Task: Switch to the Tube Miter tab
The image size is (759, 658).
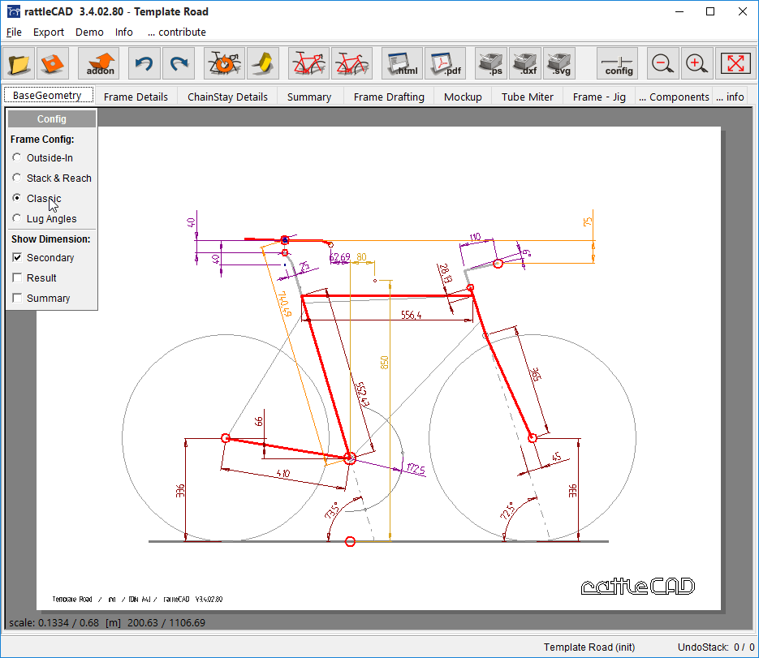Action: tap(527, 97)
